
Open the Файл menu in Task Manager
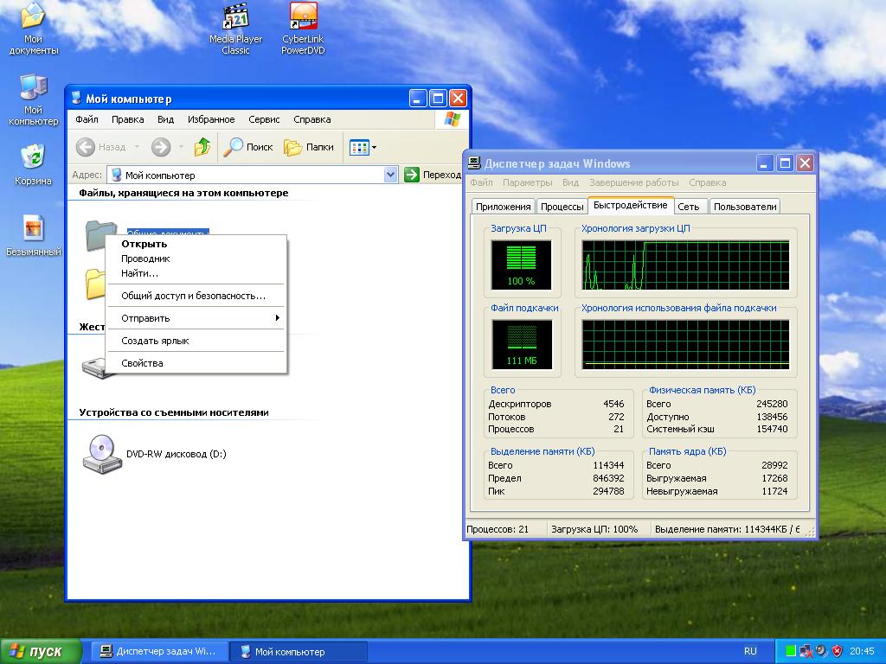(x=481, y=183)
